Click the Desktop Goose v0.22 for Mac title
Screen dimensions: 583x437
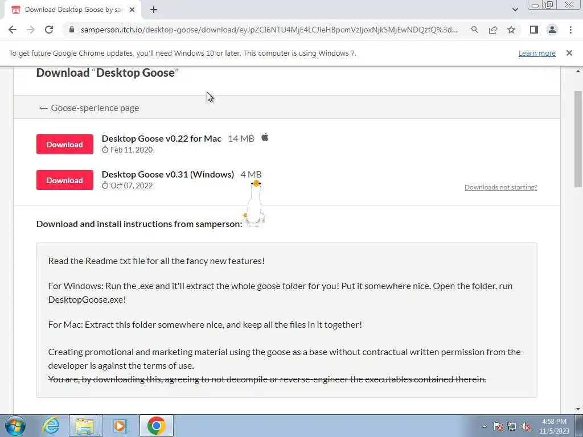[x=161, y=139]
